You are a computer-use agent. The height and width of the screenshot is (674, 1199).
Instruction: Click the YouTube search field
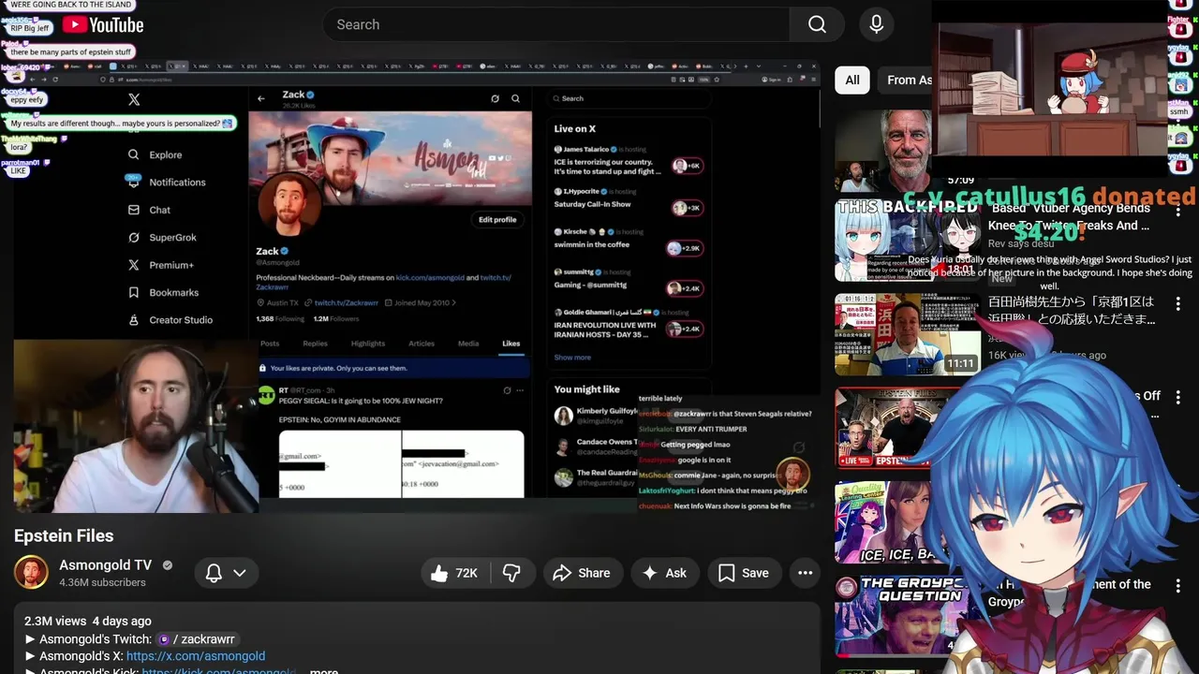click(555, 24)
